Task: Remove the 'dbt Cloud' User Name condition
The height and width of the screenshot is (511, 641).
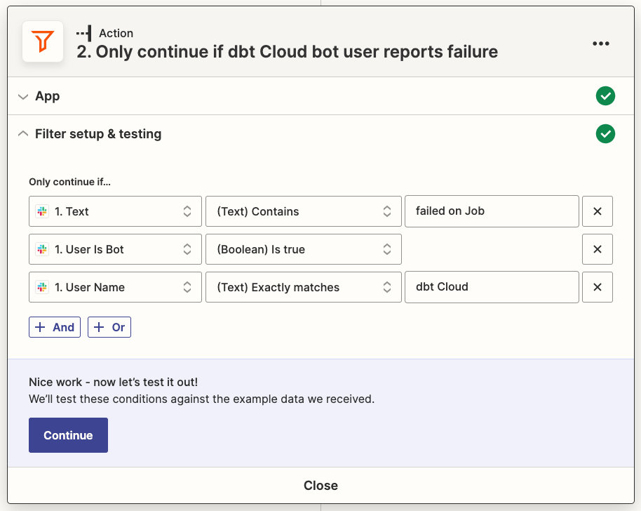Action: [x=597, y=287]
